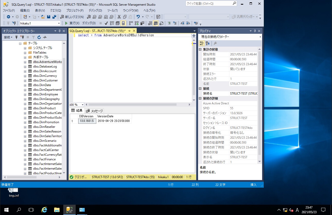Undo the last edit with the undo icon
332x215 pixels.
tap(138, 16)
